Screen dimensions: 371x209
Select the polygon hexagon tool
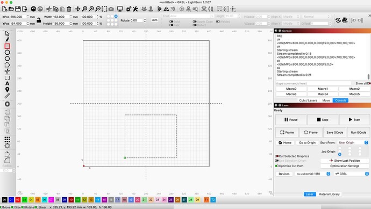tap(7, 59)
